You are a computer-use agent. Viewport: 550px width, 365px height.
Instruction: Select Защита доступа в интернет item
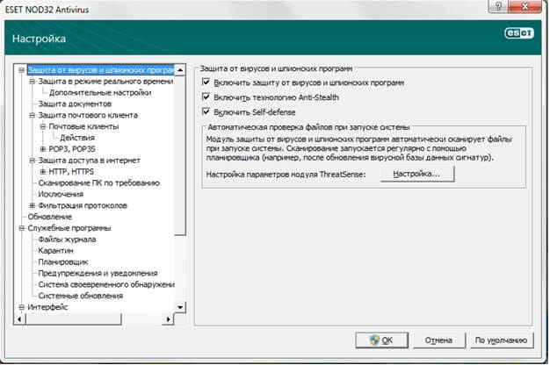[89, 161]
